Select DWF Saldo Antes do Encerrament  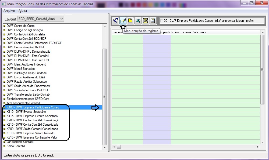[29, 86]
